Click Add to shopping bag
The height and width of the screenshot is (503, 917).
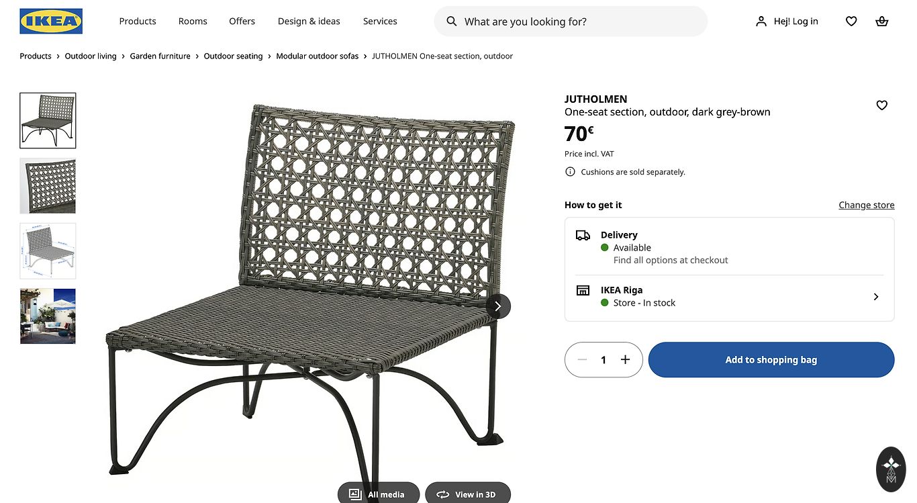(771, 360)
